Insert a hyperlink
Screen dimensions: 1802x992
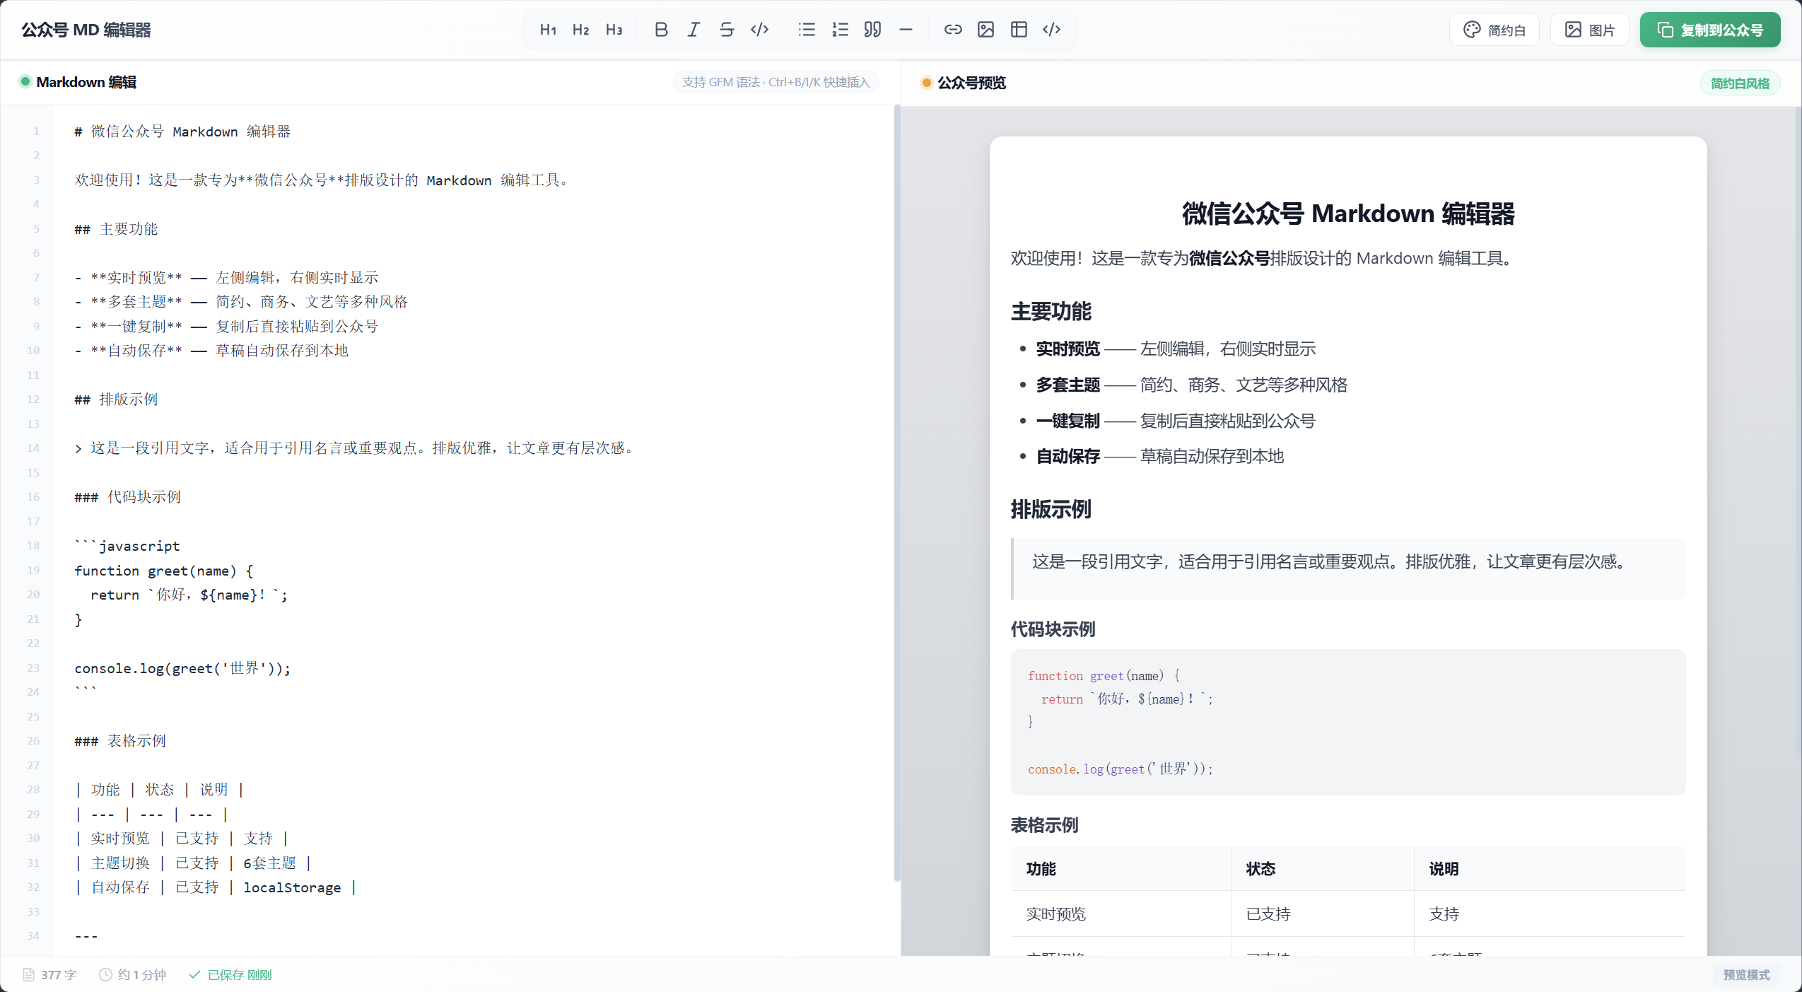953,30
